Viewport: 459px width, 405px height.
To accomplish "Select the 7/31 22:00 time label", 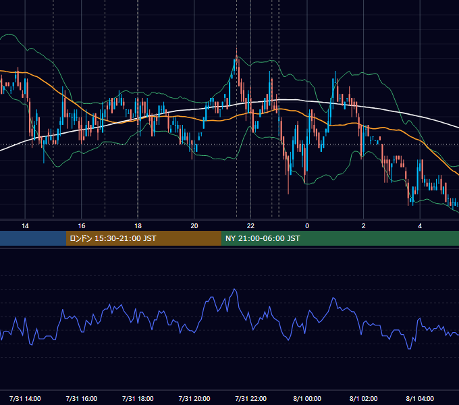I will [x=251, y=398].
